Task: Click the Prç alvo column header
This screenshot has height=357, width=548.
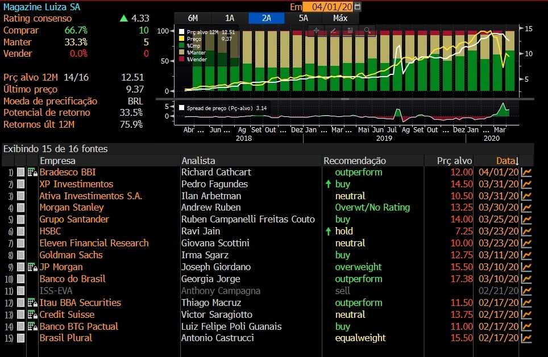Action: (454, 161)
